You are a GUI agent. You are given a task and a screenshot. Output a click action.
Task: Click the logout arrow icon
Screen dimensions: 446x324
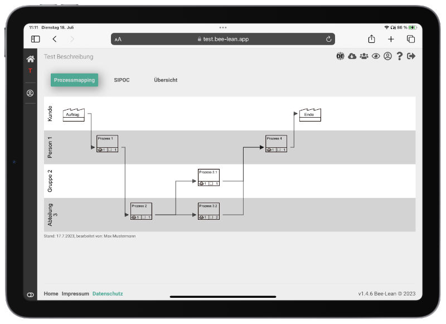411,56
